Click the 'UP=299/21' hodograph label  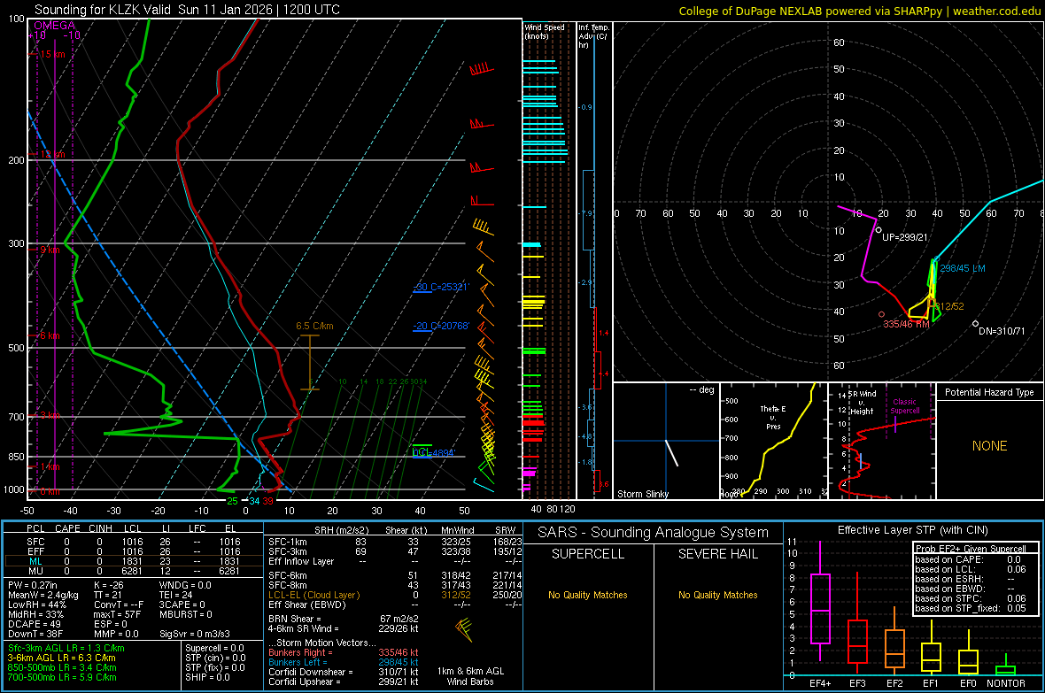click(904, 237)
